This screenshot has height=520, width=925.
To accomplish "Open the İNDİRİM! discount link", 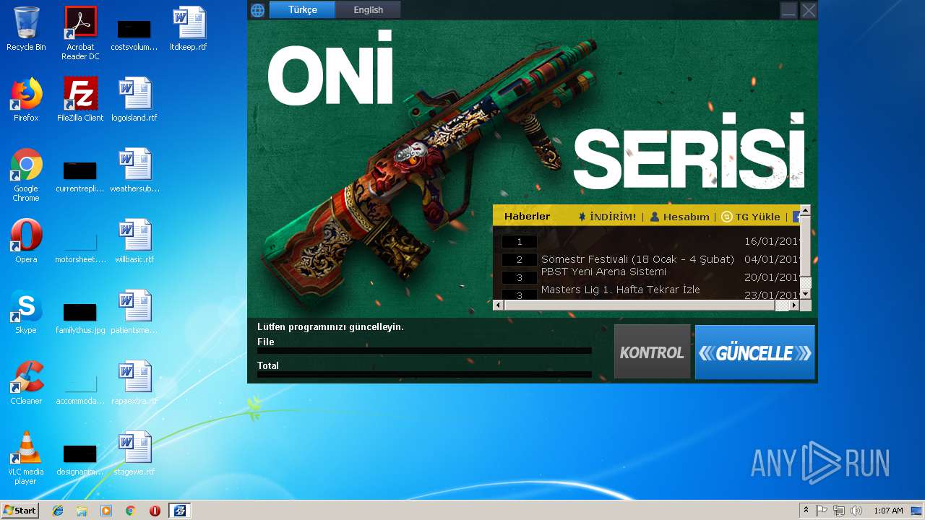I will (613, 217).
